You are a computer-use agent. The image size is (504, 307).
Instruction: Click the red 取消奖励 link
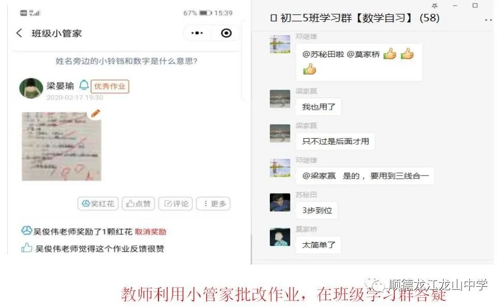click(150, 232)
